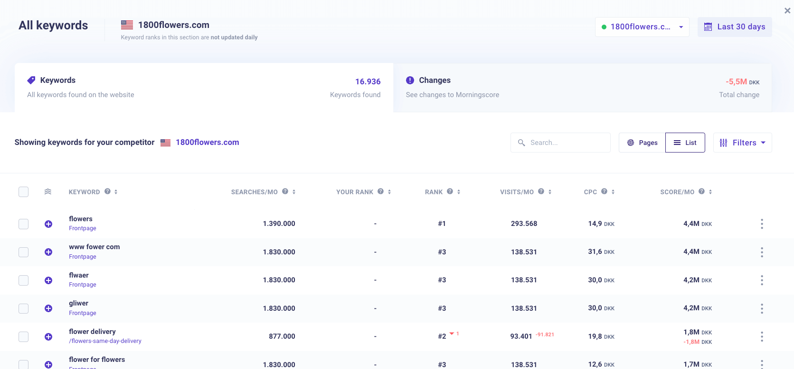Viewport: 794px width, 369px height.
Task: Show help for the CPC column
Action: 605,191
